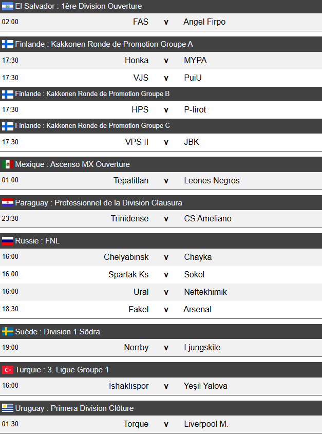Select the Honka v MYPA match
This screenshot has height=434, width=322.
(165, 61)
